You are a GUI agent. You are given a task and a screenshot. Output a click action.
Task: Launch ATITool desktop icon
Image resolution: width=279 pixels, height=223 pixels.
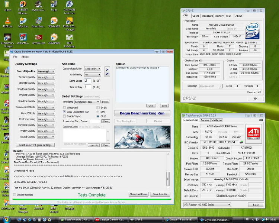[x=38, y=208]
